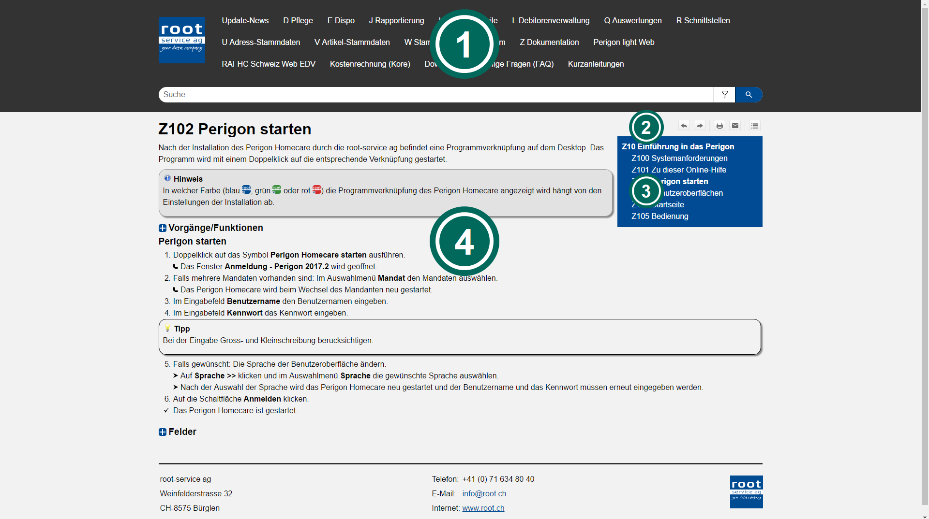The image size is (929, 519).
Task: Open Kurzanleitungen menu
Action: [596, 64]
